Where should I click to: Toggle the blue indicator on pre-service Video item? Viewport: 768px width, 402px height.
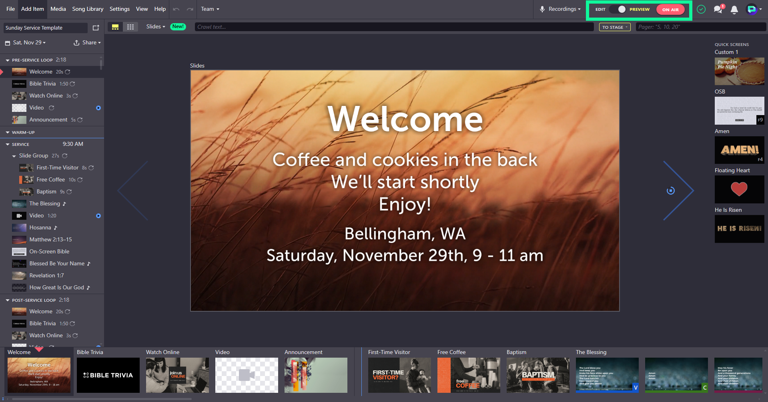click(98, 108)
